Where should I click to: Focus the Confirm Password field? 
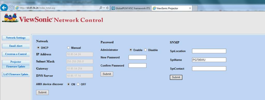click(137, 65)
